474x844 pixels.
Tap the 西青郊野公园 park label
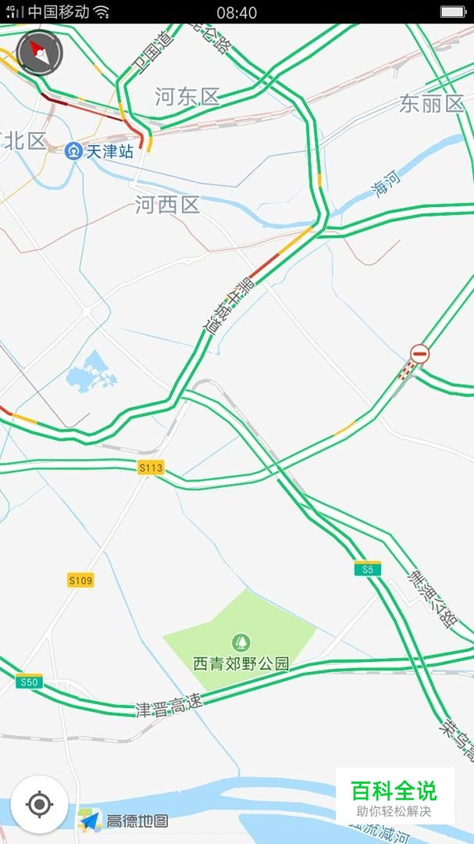(241, 663)
